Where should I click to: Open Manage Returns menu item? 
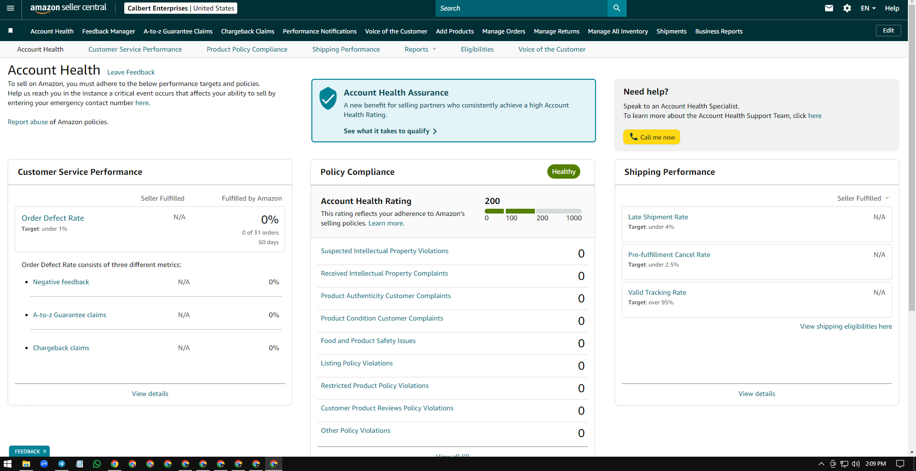556,31
